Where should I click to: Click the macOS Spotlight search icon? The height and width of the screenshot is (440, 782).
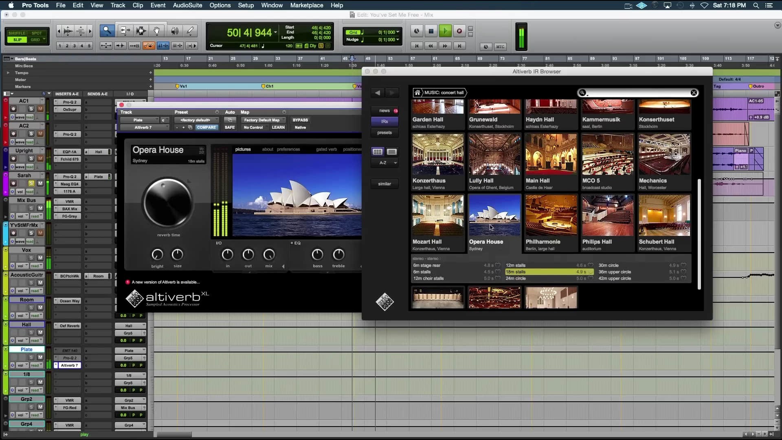[756, 5]
